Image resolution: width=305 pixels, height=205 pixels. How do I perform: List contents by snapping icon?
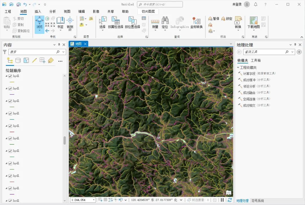coord(42,60)
